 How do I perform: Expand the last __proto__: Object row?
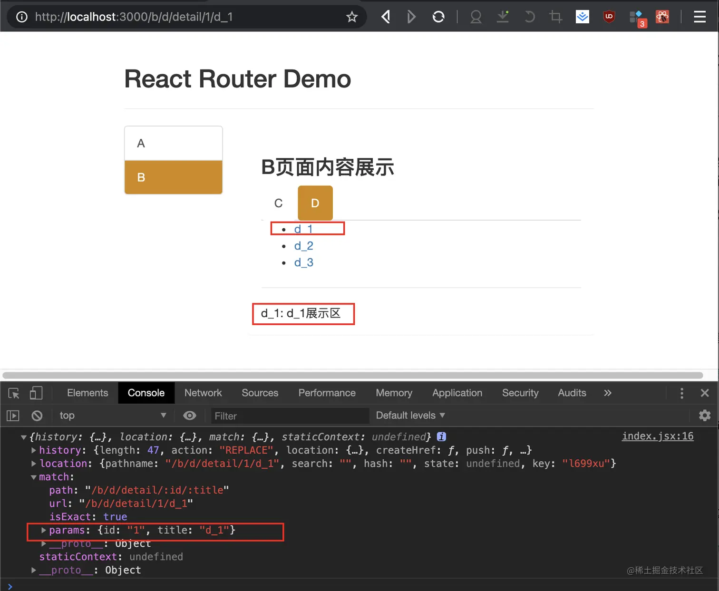tap(33, 570)
